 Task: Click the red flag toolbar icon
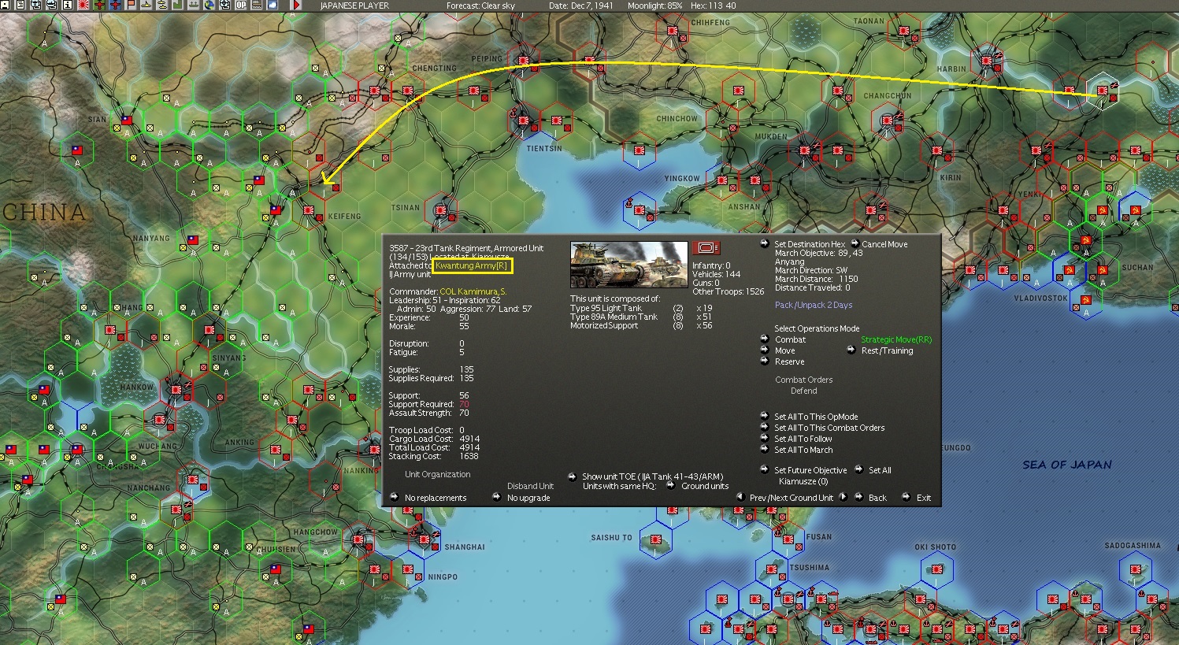pos(132,5)
